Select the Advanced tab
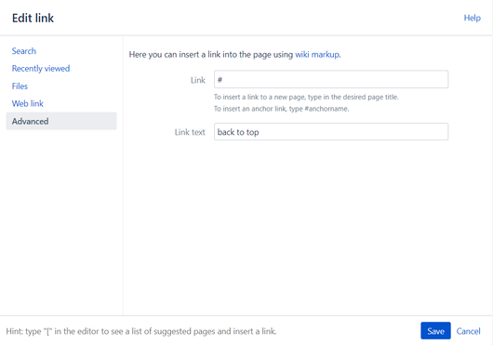This screenshot has height=345, width=493. (x=61, y=121)
